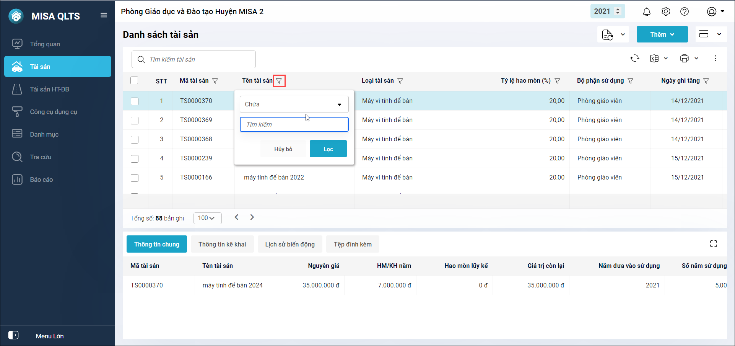This screenshot has height=346, width=735.
Task: Check the box for row TS0000166
Action: coord(135,178)
